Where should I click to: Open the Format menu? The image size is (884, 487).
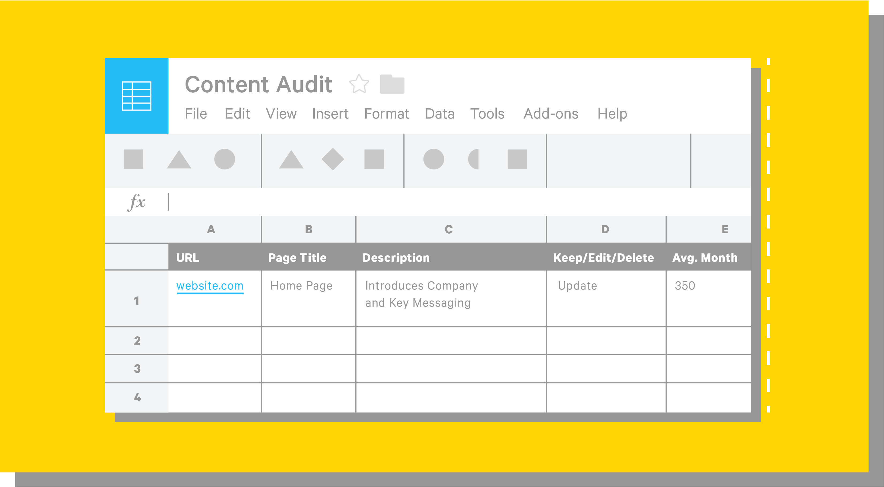click(x=387, y=114)
